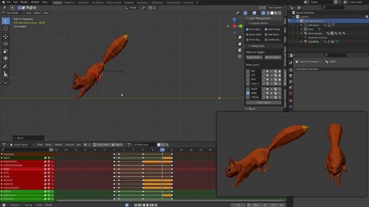Activate the Scale tool in left toolbar

6,51
